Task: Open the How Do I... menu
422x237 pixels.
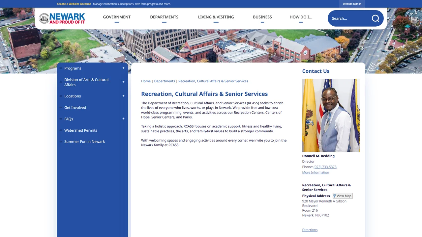Action: pyautogui.click(x=301, y=17)
